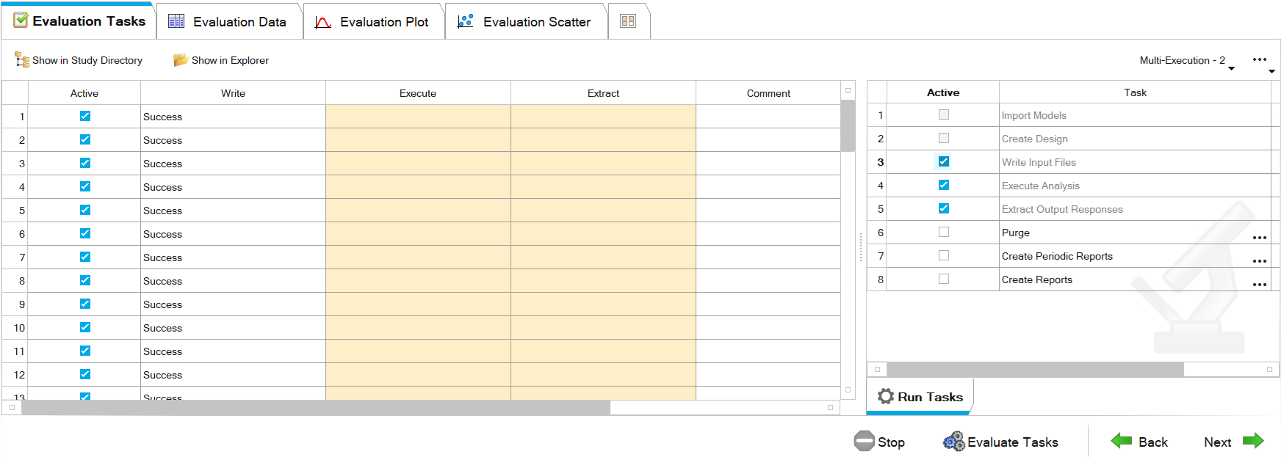1281x457 pixels.
Task: Click the evaluation table vertical scrollbar
Action: coord(848,126)
